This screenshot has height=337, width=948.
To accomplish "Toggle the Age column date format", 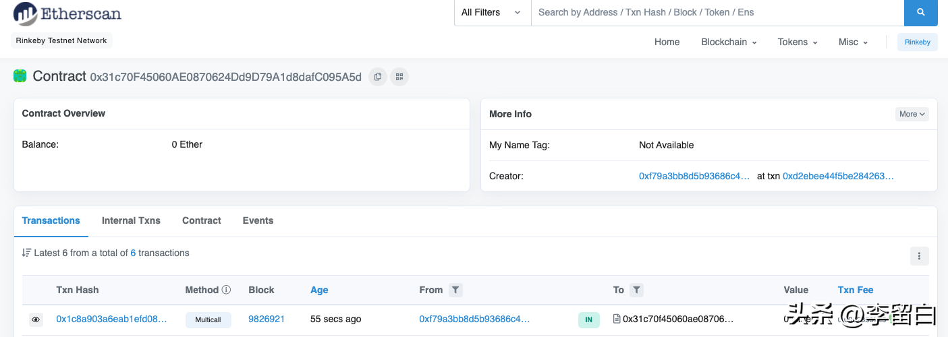I will [319, 290].
